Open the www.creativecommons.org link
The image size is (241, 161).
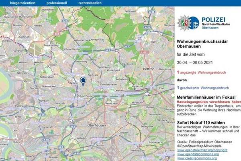click(x=197, y=158)
